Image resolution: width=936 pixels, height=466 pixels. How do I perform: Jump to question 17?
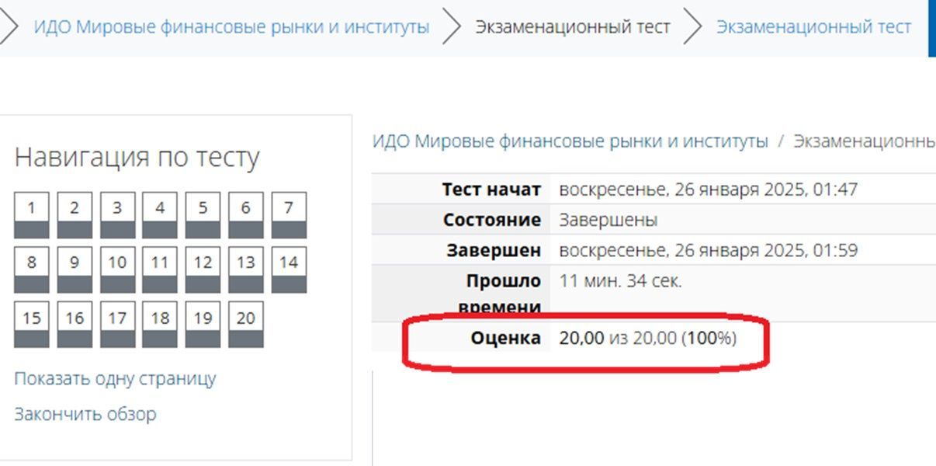coord(117,325)
